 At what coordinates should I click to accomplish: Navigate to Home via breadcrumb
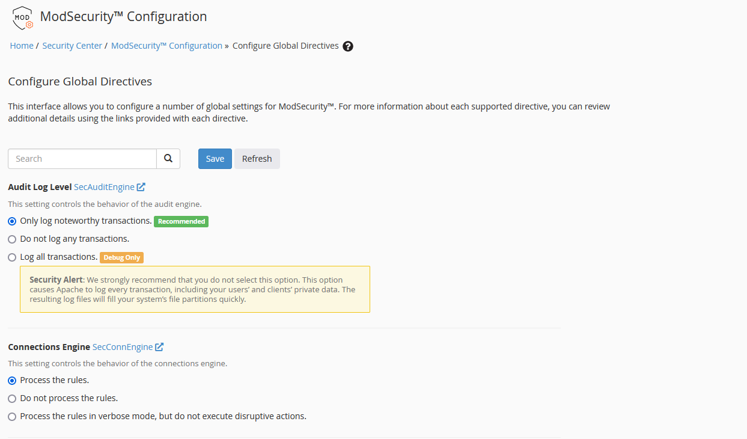pyautogui.click(x=21, y=45)
